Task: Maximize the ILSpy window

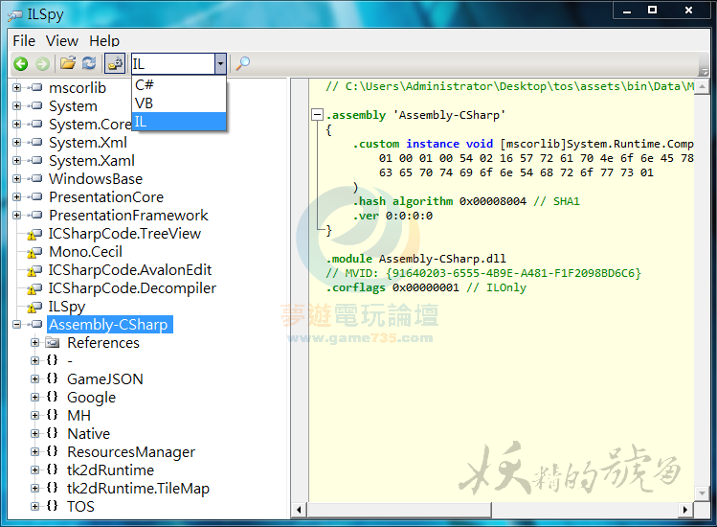Action: tap(653, 10)
